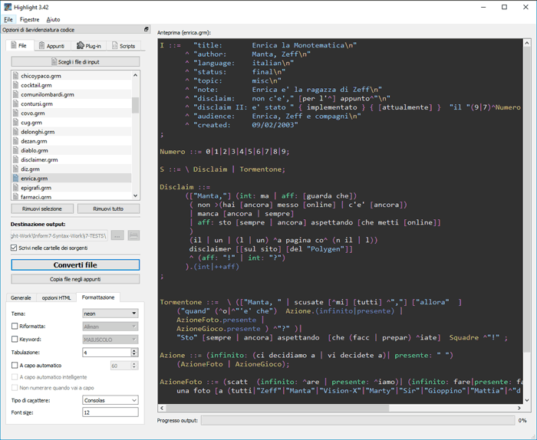Click file icon of disclaimer.grm
The height and width of the screenshot is (440, 537).
coord(15,159)
